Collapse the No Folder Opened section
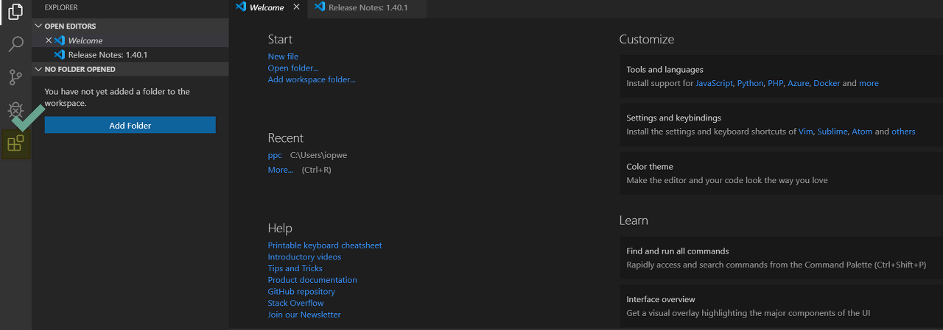943x330 pixels. coord(130,69)
